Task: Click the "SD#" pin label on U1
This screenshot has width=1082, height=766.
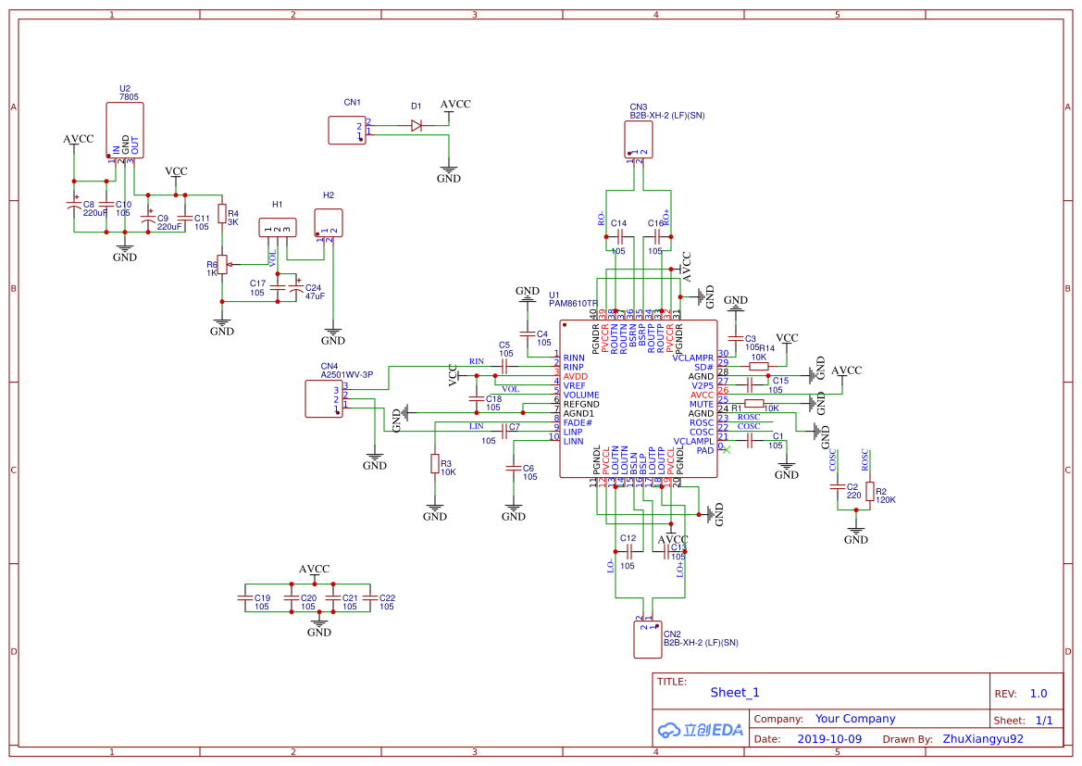Action: pos(704,367)
